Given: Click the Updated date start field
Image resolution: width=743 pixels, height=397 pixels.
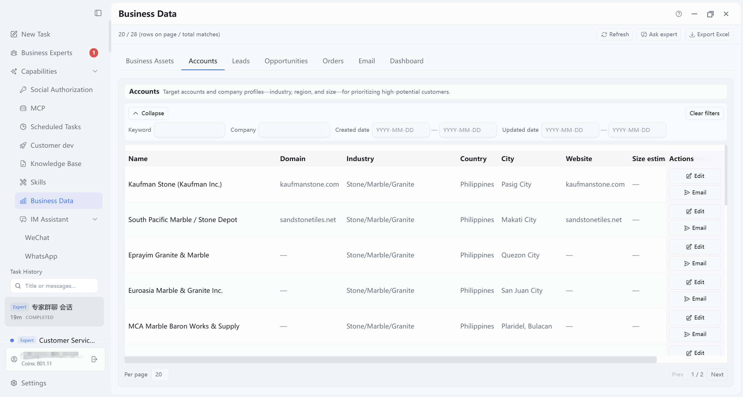Looking at the screenshot, I should click(x=570, y=130).
